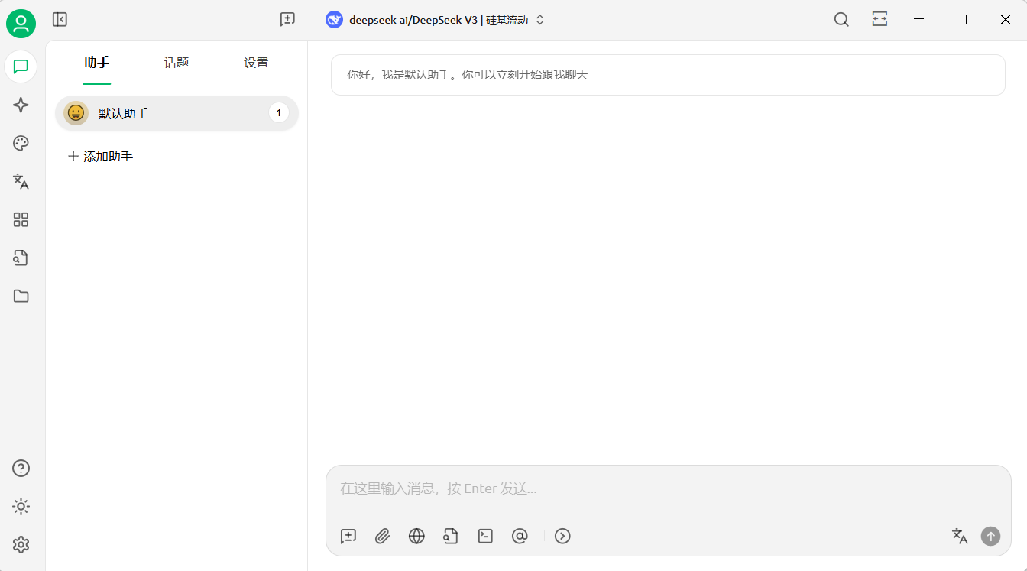Click the 添加助手 button
Image resolution: width=1027 pixels, height=571 pixels.
click(x=101, y=157)
